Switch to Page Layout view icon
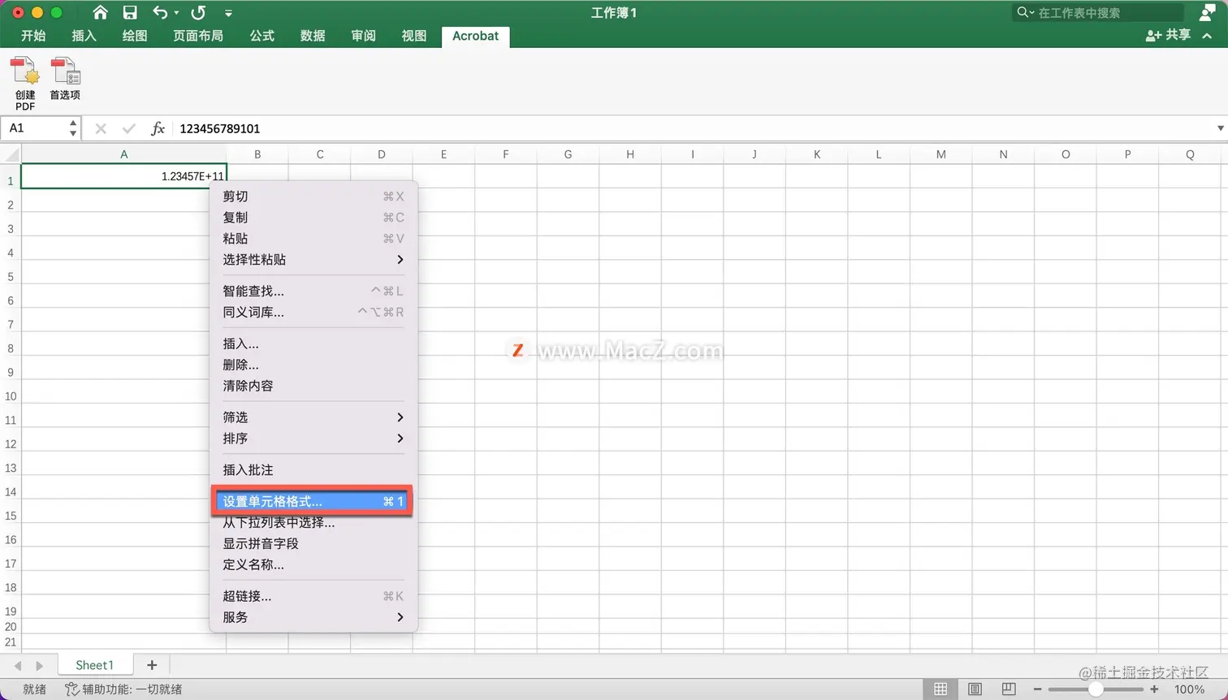Image resolution: width=1228 pixels, height=700 pixels. [975, 689]
